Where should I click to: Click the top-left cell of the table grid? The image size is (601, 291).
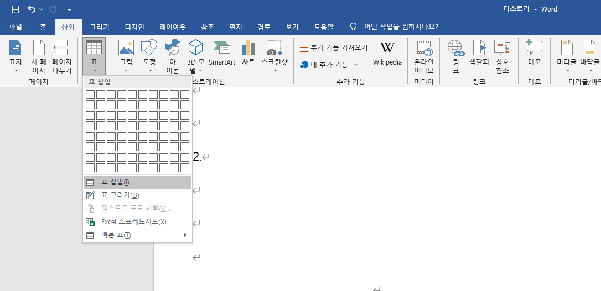click(90, 94)
